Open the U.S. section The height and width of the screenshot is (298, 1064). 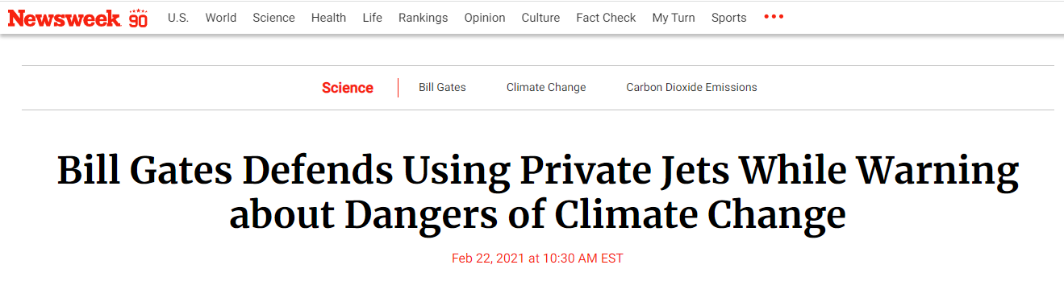[178, 18]
